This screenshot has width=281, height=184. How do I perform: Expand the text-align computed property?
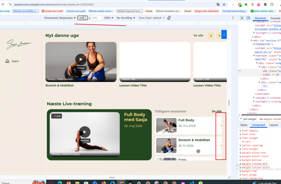(240, 175)
